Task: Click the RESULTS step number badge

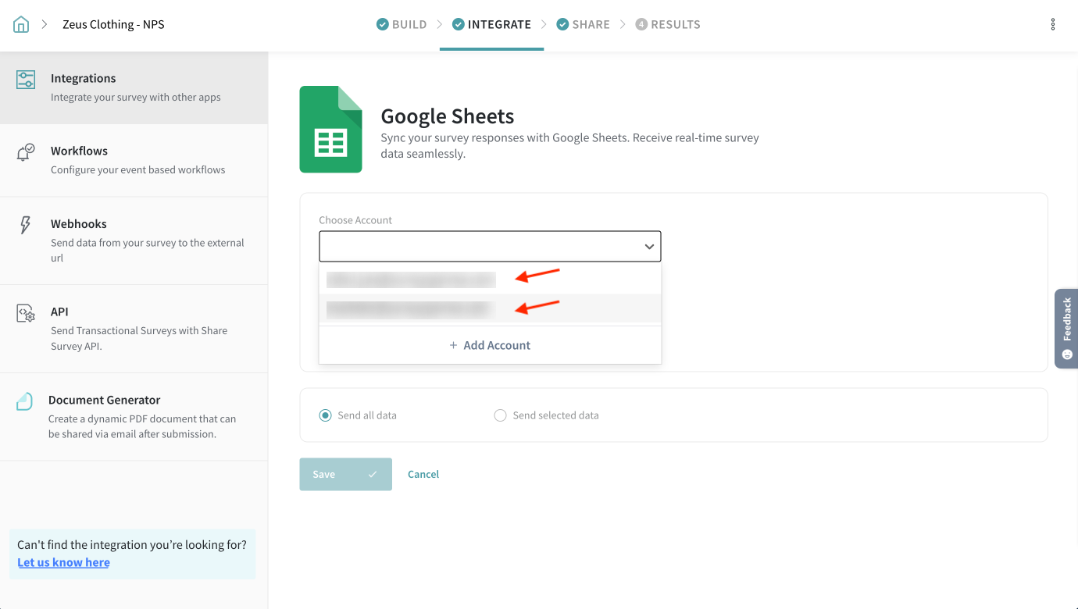Action: tap(641, 24)
